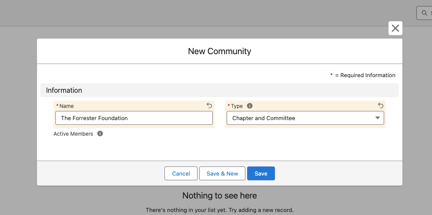This screenshot has width=432, height=215.
Task: Undo changes to the Type field
Action: pyautogui.click(x=381, y=105)
